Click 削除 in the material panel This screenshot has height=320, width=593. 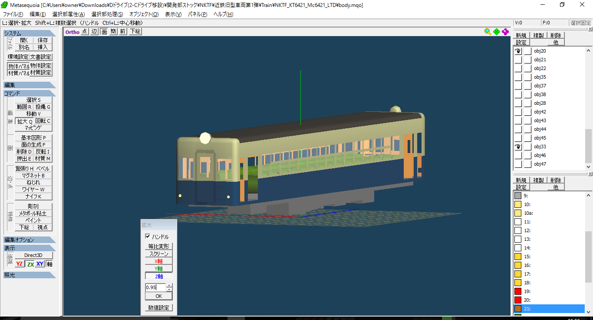click(x=555, y=180)
